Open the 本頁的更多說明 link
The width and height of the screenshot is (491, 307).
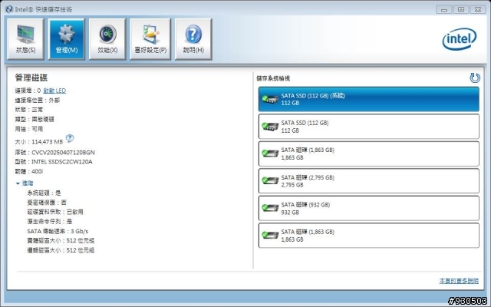tap(459, 281)
